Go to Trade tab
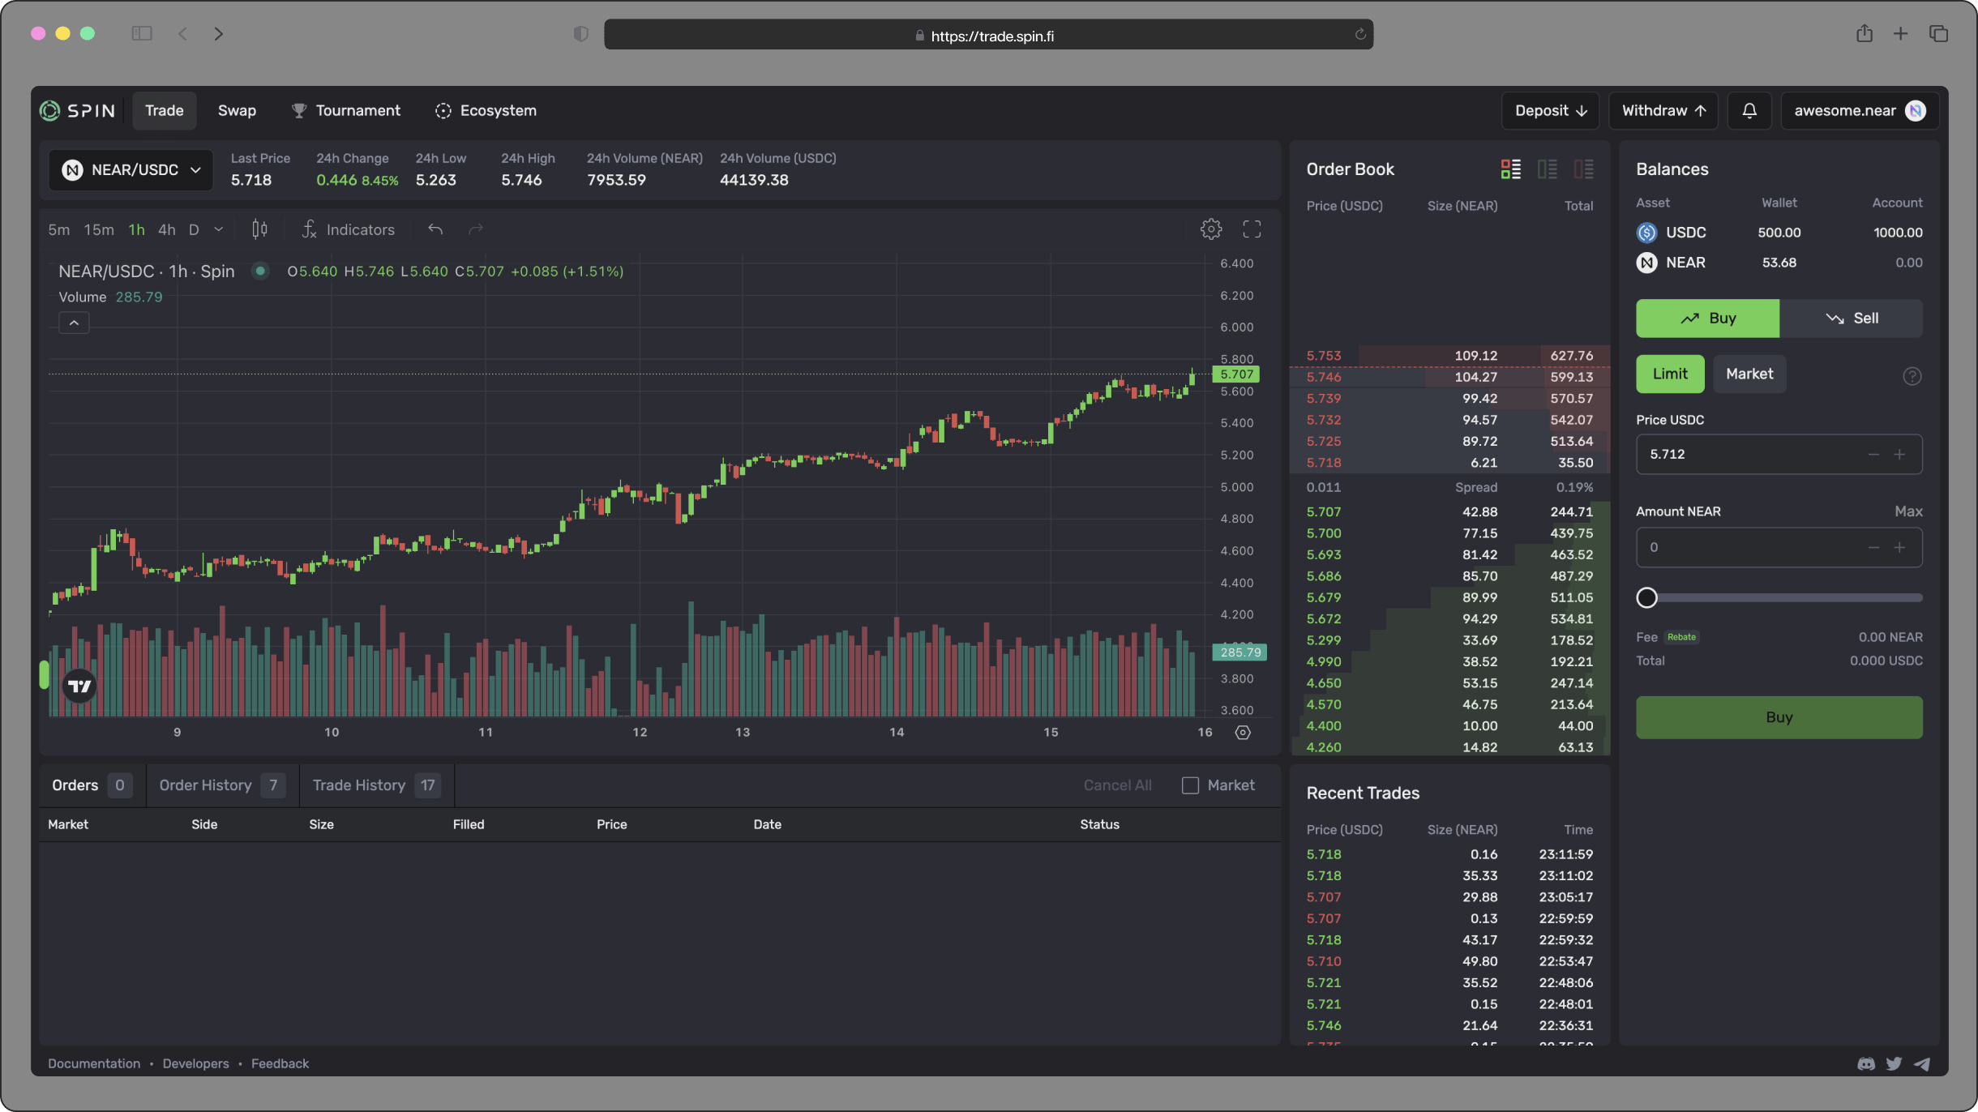Viewport: 1978px width, 1112px height. (164, 110)
